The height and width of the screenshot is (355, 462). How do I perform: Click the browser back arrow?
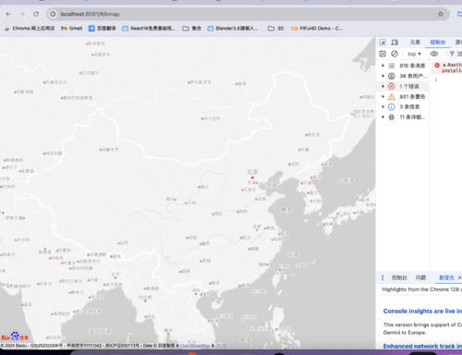(8, 14)
